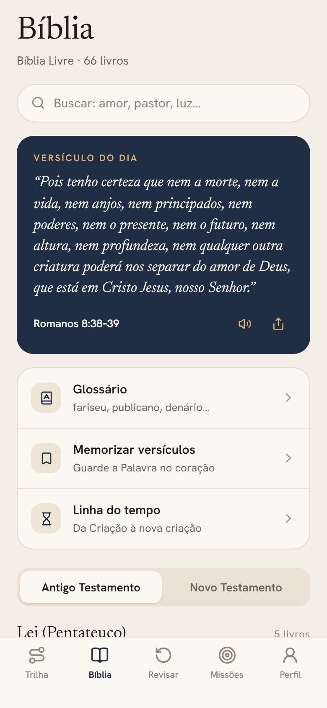This screenshot has width=327, height=708.
Task: Select Antigo Testamento segment
Action: pyautogui.click(x=91, y=587)
